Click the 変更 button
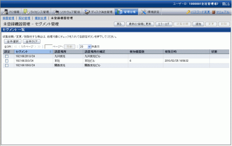The width and height of the screenshot is (232, 146). [x=211, y=24]
